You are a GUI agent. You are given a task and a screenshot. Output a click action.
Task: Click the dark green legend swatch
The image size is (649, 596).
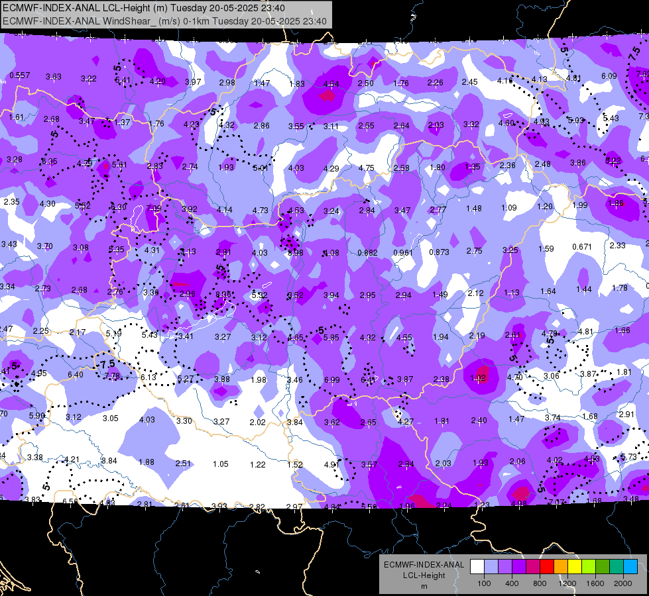(603, 567)
